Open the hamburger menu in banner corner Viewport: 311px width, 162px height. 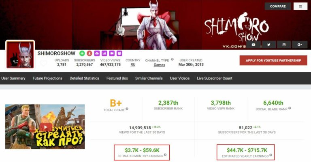[x=300, y=6]
